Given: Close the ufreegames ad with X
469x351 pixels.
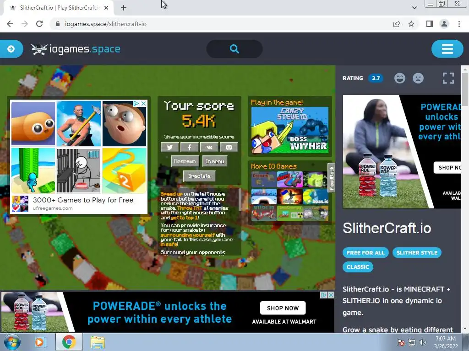Looking at the screenshot, I should tap(144, 104).
